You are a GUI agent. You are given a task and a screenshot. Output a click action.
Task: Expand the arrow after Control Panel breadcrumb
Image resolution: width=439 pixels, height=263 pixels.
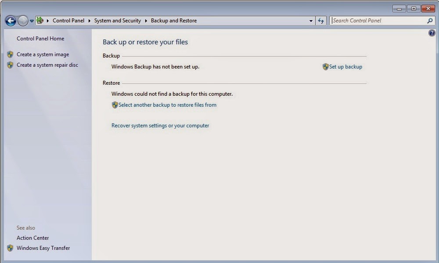click(x=89, y=21)
